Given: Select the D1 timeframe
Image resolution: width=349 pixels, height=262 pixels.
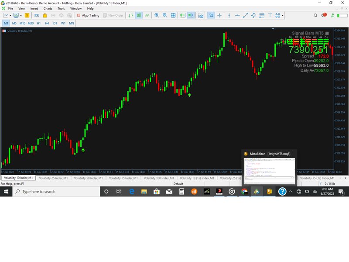Looking at the screenshot, I should 55,23.
